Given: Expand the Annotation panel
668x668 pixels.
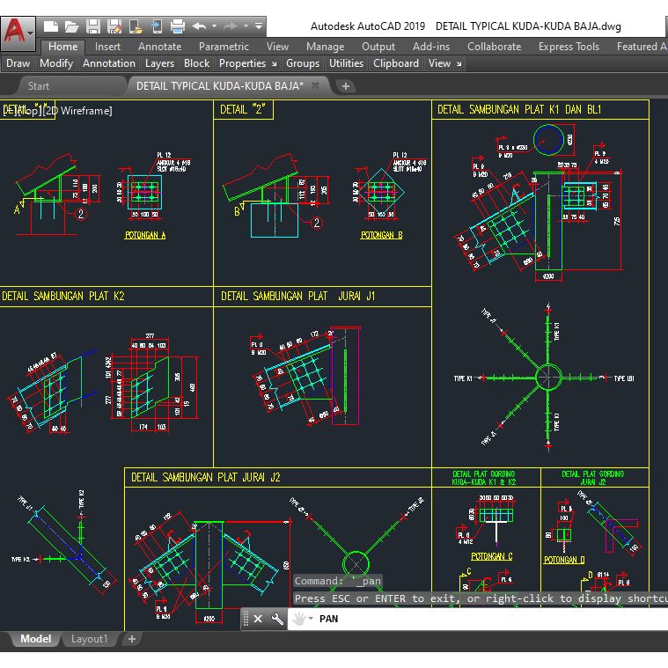Looking at the screenshot, I should click(x=109, y=63).
